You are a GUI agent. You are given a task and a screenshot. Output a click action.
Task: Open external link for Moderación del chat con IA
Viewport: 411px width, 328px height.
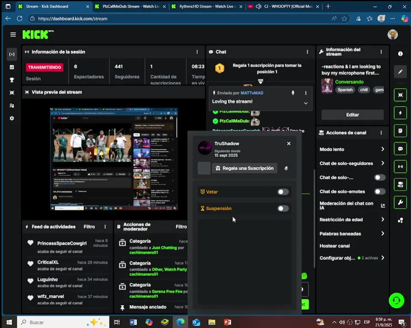click(383, 206)
